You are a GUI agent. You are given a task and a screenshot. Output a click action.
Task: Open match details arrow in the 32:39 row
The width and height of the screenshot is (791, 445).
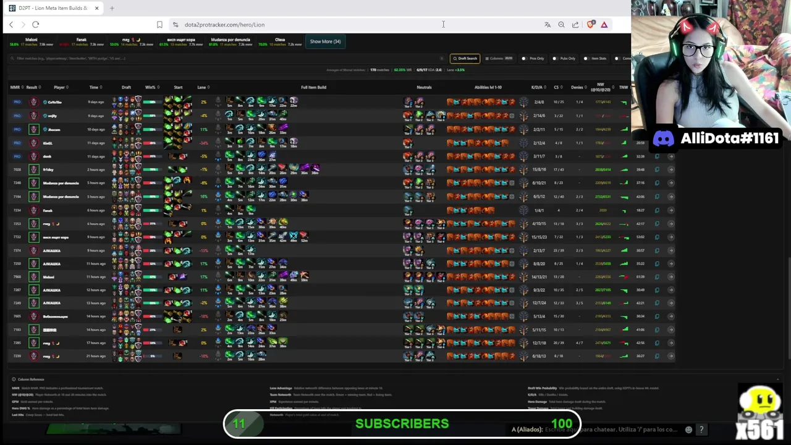(x=671, y=156)
